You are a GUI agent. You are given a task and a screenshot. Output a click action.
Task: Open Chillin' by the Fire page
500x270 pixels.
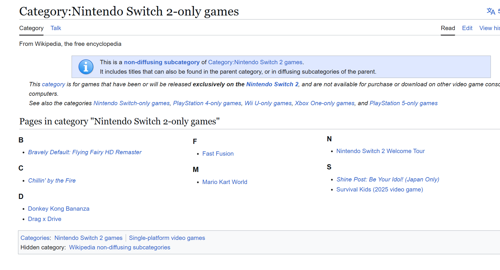coord(52,181)
